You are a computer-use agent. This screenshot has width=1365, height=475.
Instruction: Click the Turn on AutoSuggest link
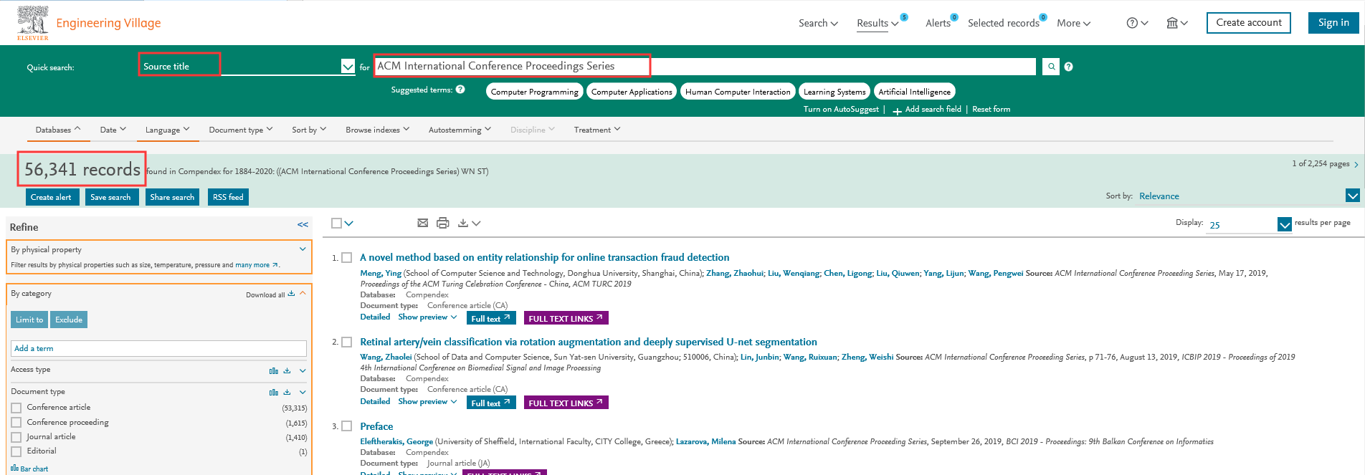[x=841, y=110]
